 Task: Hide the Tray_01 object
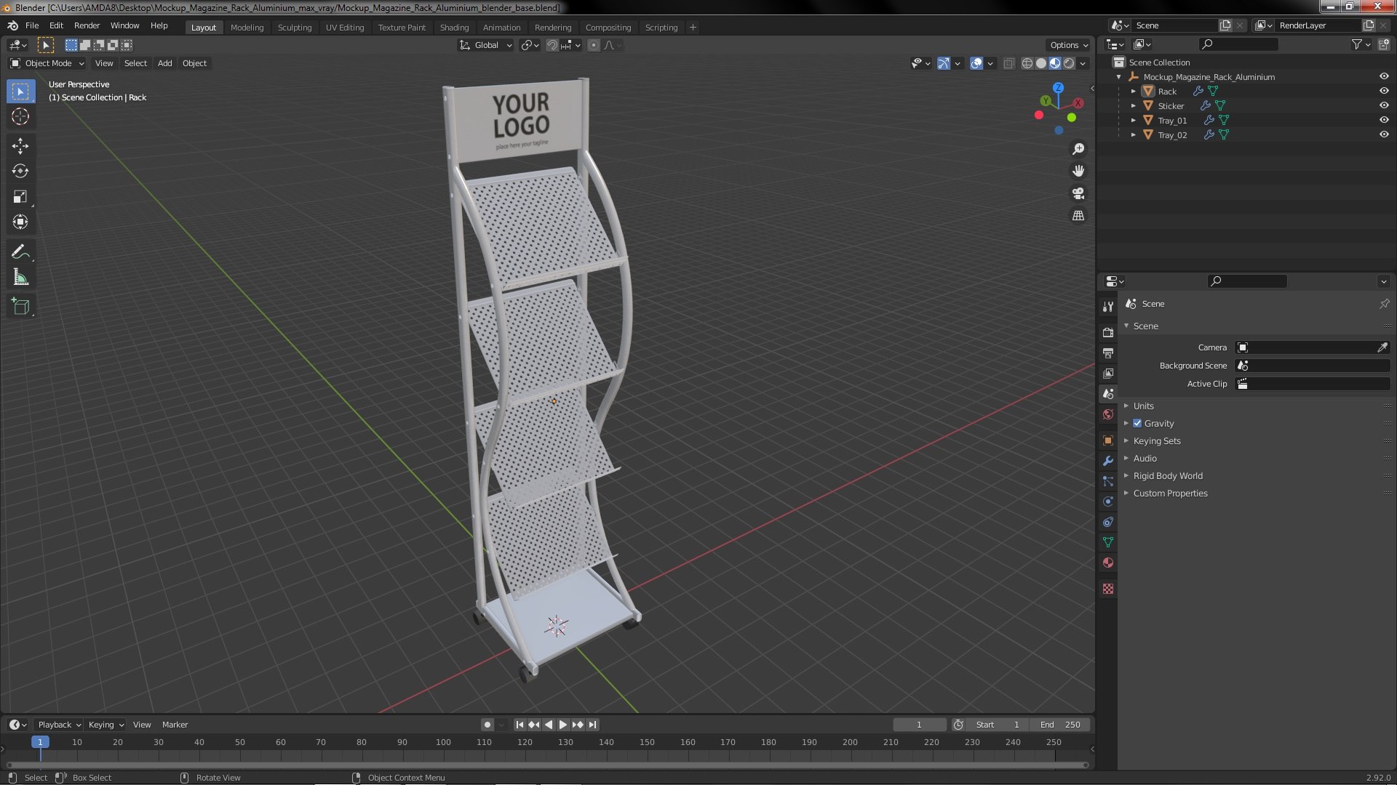1383,120
